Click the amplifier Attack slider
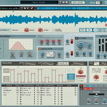The image size is (107, 107). 100,45
